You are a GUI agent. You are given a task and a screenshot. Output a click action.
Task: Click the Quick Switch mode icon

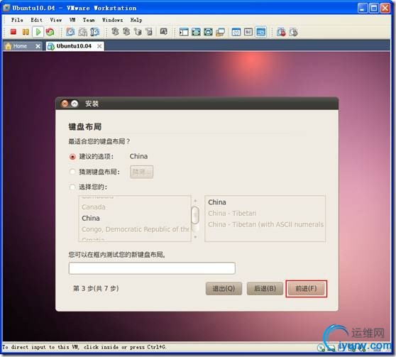[x=196, y=32]
